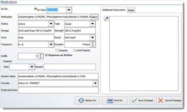The width and height of the screenshot is (187, 112).
Task: Click the Renew Rx button label
Action: tap(91, 100)
